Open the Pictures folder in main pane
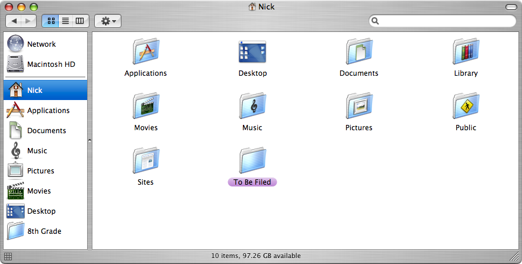The width and height of the screenshot is (522, 264). tap(359, 106)
